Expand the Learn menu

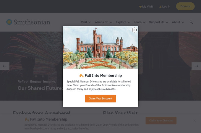click(x=140, y=22)
